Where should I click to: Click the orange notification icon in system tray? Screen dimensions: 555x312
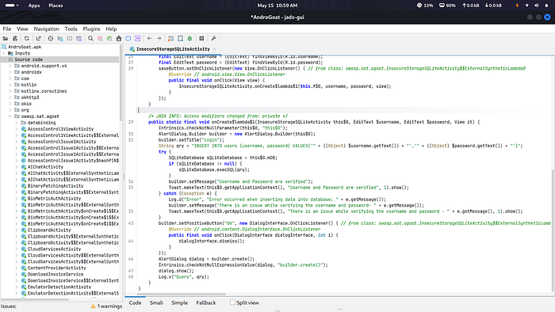517,6
